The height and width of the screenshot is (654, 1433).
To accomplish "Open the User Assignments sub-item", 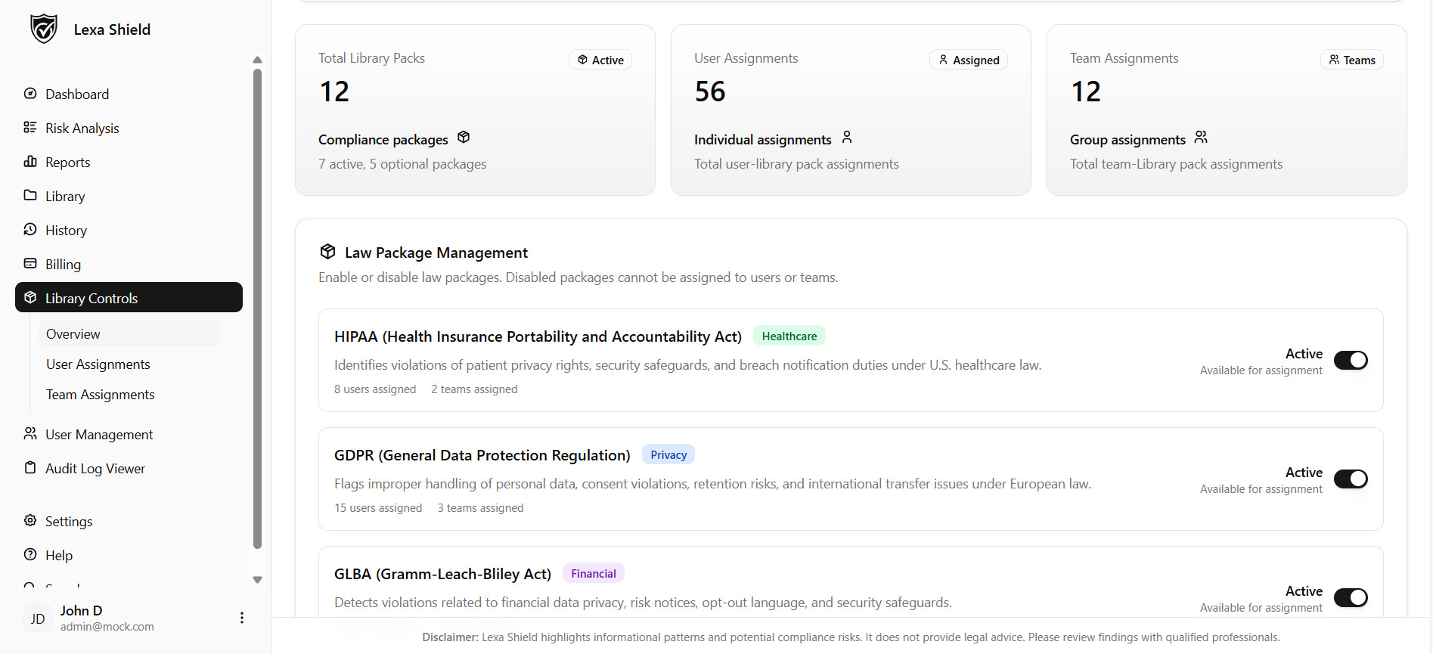I will click(129, 364).
